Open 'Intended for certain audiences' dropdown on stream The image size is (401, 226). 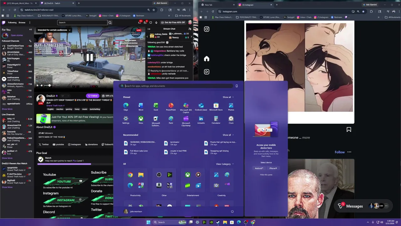54,30
